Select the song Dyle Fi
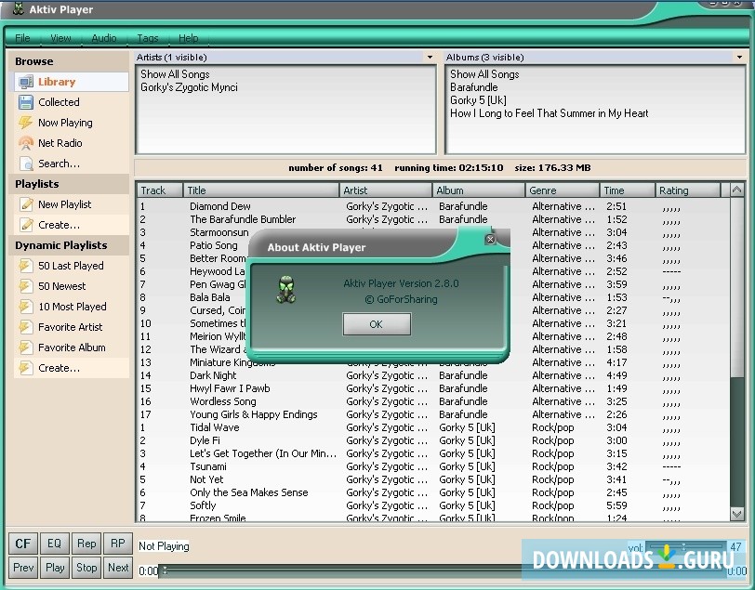755x590 pixels. point(205,440)
